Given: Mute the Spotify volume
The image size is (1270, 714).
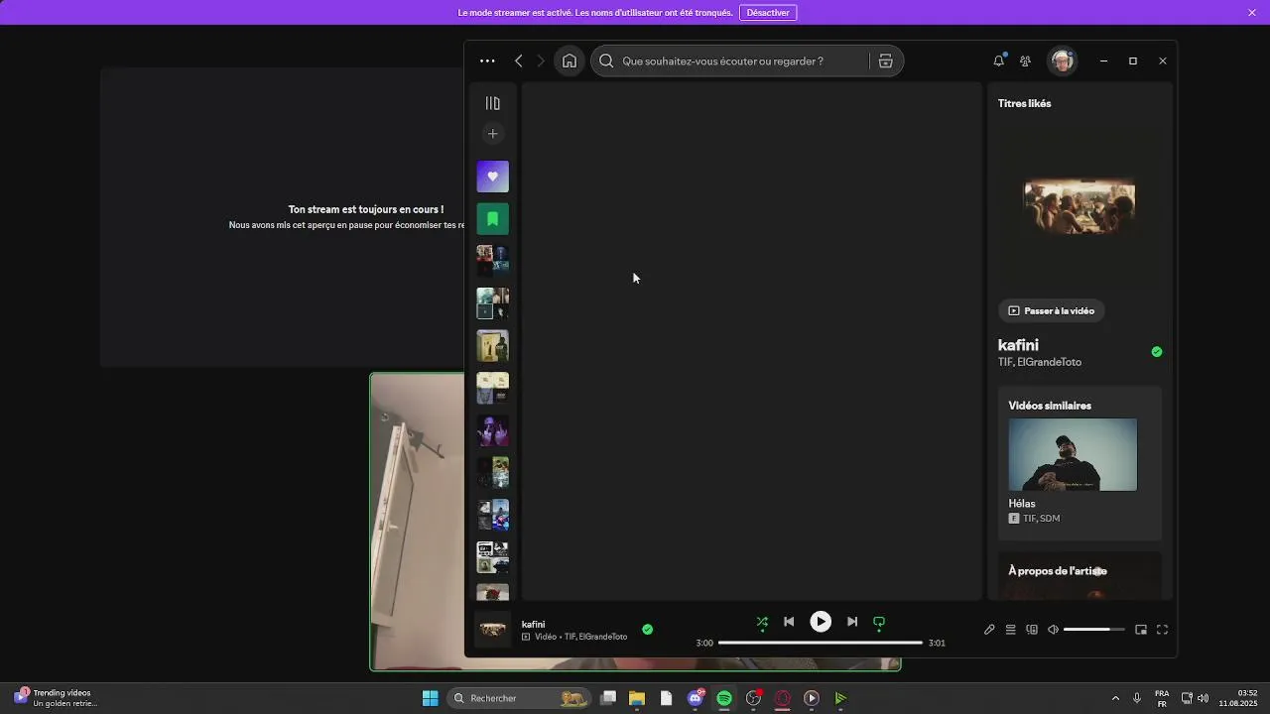Looking at the screenshot, I should click(x=1054, y=630).
